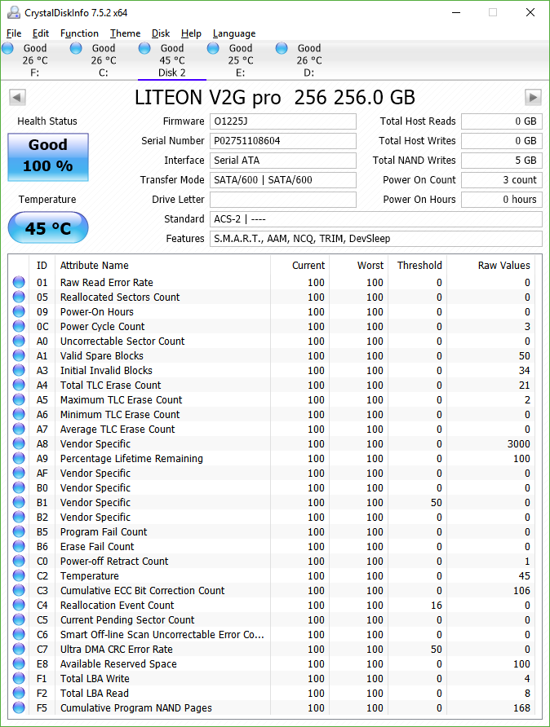Open the Language menu

(x=234, y=33)
